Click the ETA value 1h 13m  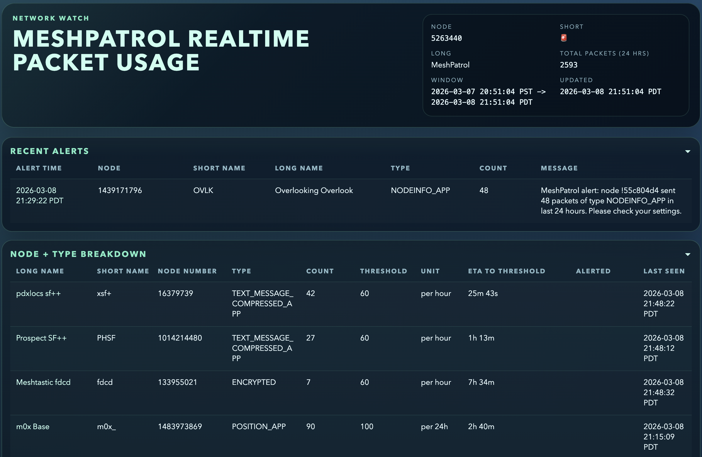[x=481, y=338]
